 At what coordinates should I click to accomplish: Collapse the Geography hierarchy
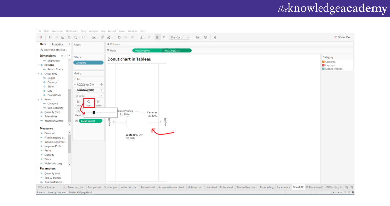[x=39, y=74]
